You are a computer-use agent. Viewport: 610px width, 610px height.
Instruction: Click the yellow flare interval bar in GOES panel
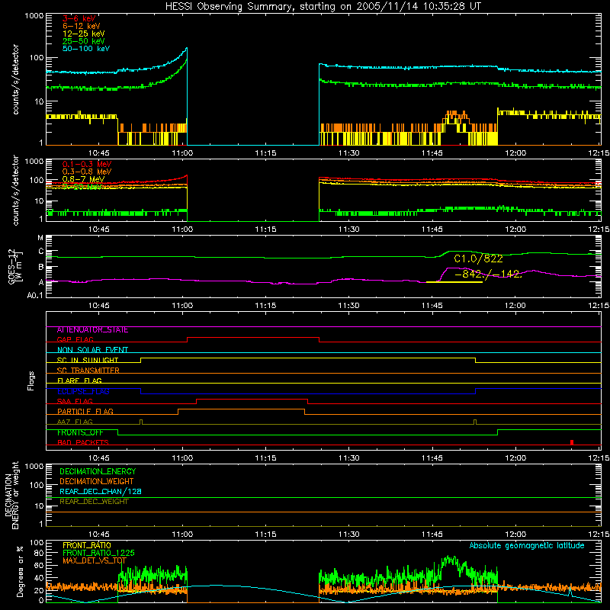(454, 281)
